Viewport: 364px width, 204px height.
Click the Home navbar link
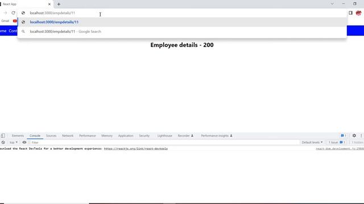pyautogui.click(x=3, y=31)
